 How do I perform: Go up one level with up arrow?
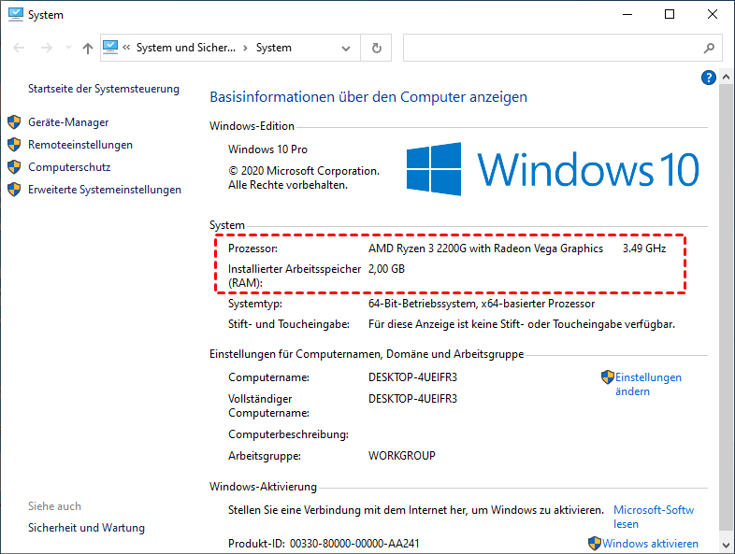(88, 48)
